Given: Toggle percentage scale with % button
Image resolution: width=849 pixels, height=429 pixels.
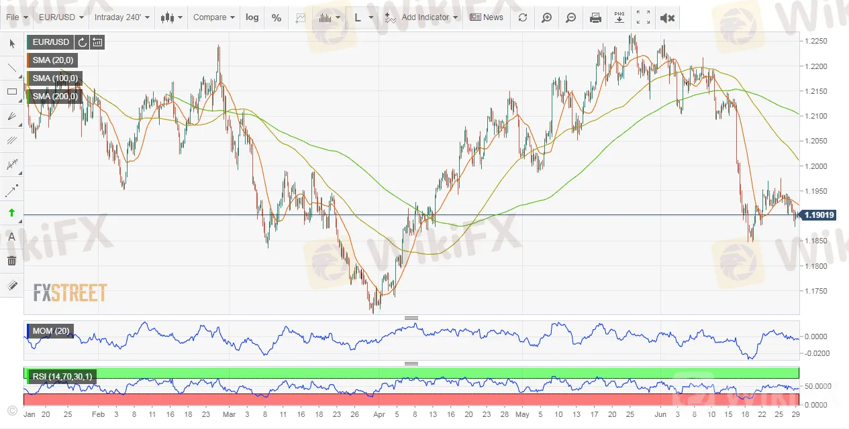Looking at the screenshot, I should 277,17.
